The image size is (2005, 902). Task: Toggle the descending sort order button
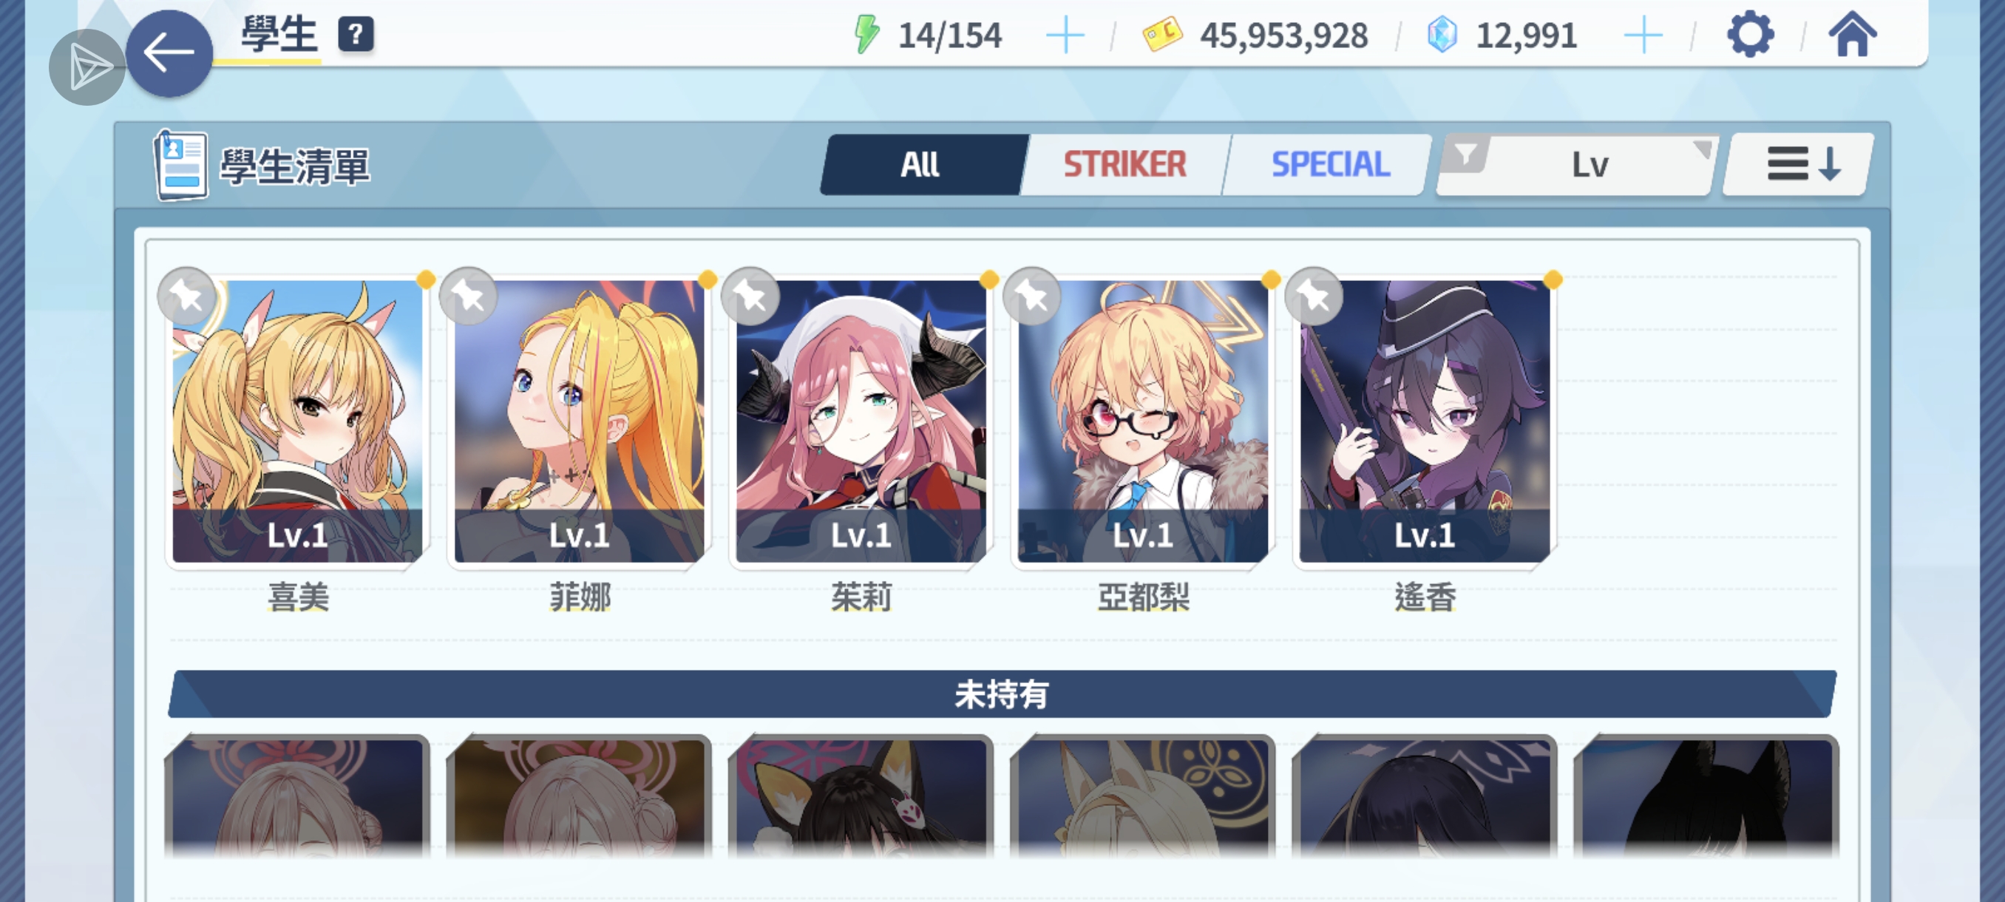coord(1799,165)
